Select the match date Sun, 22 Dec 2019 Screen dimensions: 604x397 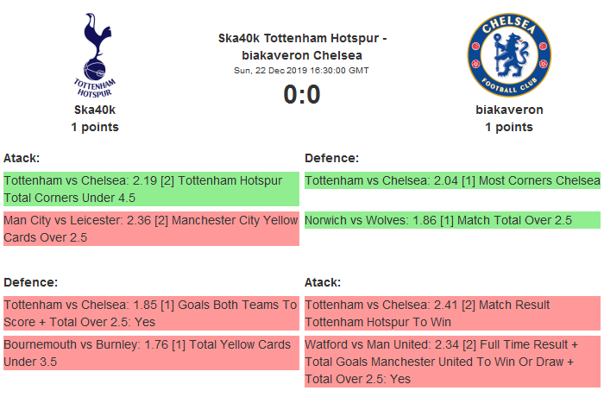[x=301, y=70]
